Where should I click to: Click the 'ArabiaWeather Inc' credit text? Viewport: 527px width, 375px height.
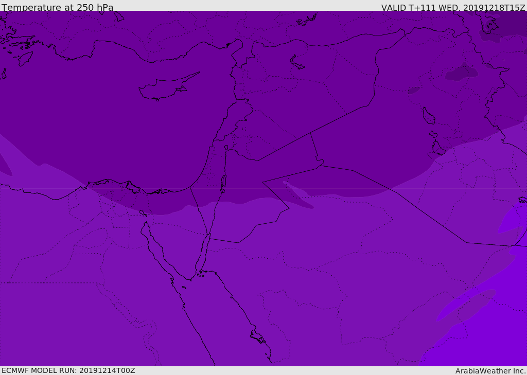pos(490,371)
